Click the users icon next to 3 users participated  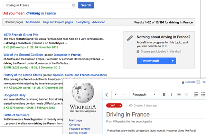[138, 52]
